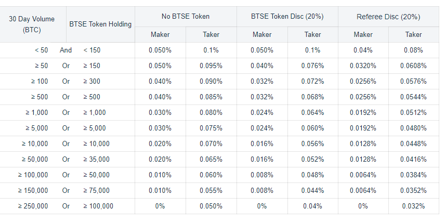Click the 30 Day Volume (BTC) header
This screenshot has height=222, width=446.
(x=32, y=24)
